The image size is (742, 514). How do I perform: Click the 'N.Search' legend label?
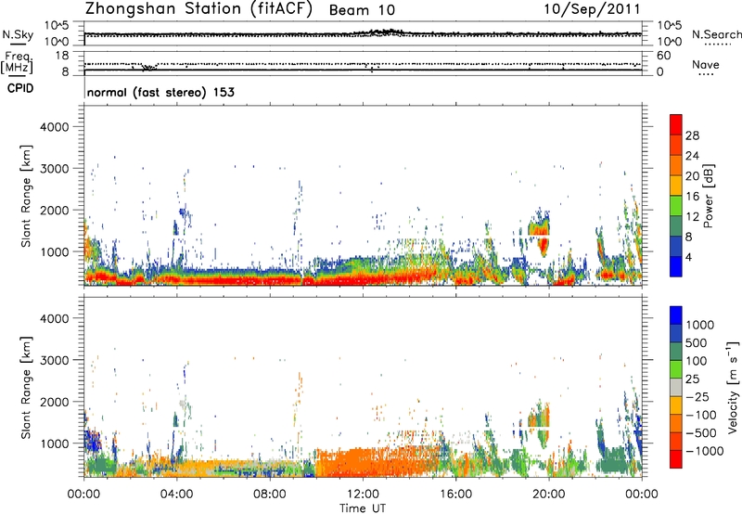(x=716, y=34)
